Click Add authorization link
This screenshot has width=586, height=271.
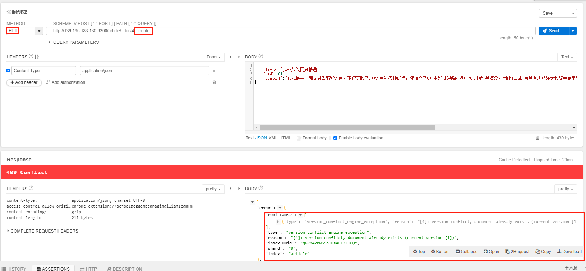66,82
